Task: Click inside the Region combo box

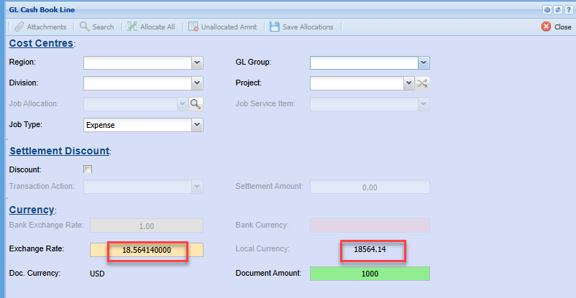Action: [138, 62]
